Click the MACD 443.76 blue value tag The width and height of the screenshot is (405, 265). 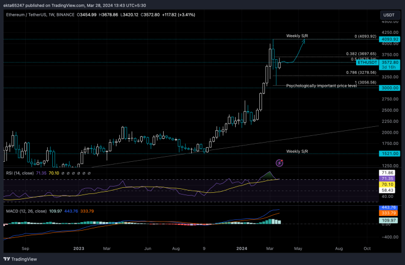click(x=389, y=207)
